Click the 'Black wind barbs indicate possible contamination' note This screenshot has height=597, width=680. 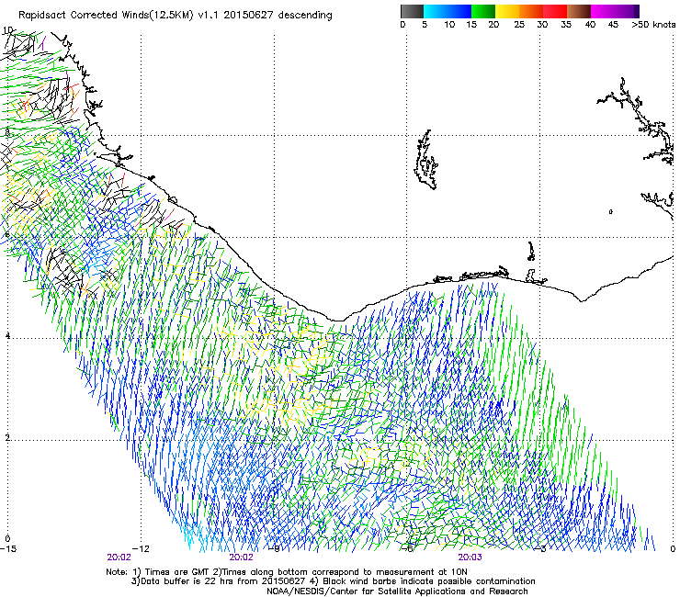(x=429, y=581)
